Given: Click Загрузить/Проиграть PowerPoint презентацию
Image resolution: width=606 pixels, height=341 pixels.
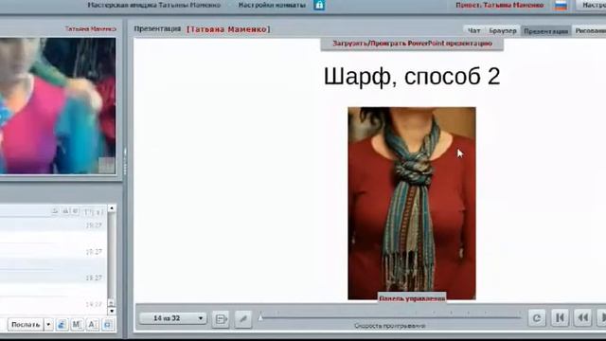Looking at the screenshot, I should [412, 44].
